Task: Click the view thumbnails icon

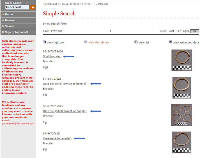Action: coord(86,42)
